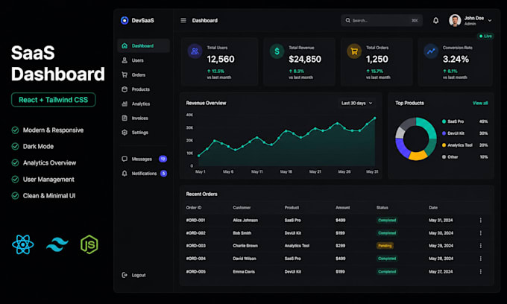Click the donut chart
The height and width of the screenshot is (304, 507).
tap(416, 139)
